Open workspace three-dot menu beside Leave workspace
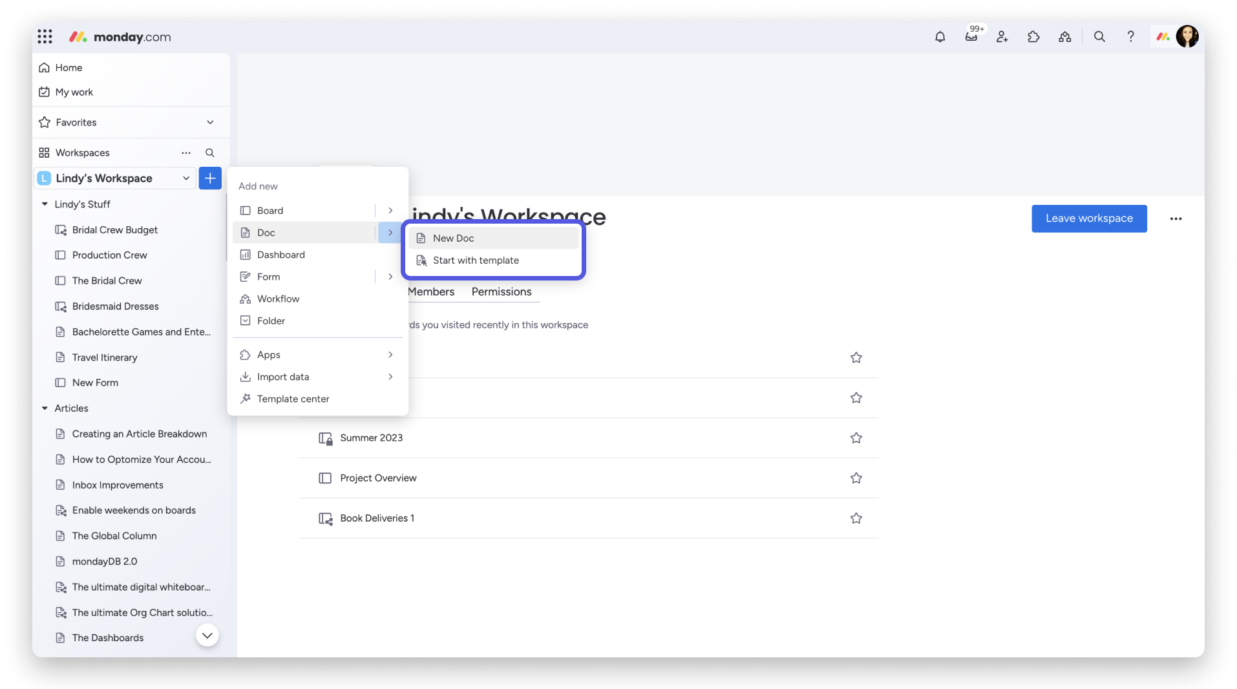1237x689 pixels. tap(1176, 218)
